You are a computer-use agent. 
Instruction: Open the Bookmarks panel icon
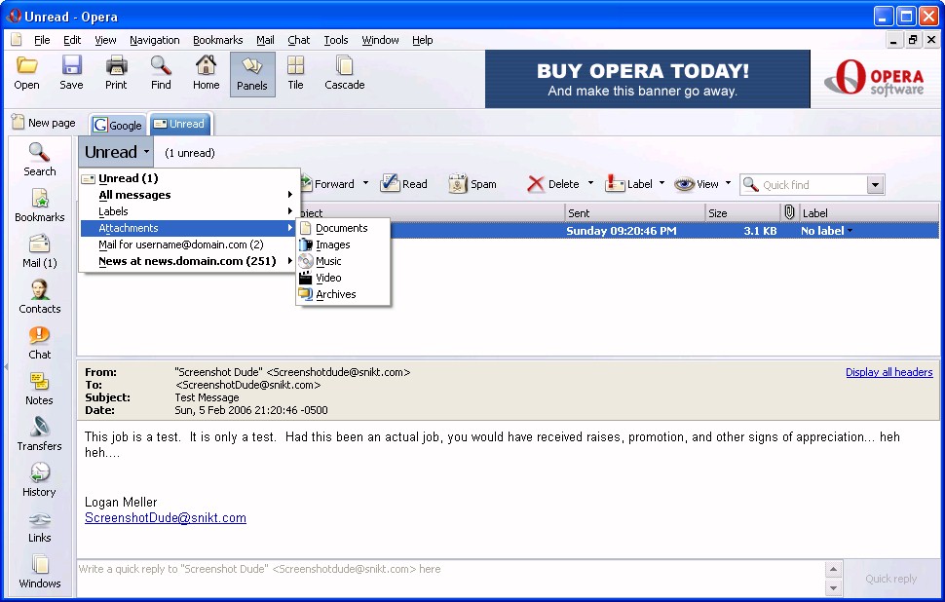[x=40, y=206]
